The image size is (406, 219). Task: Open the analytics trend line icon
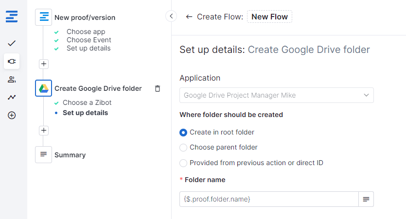(12, 97)
